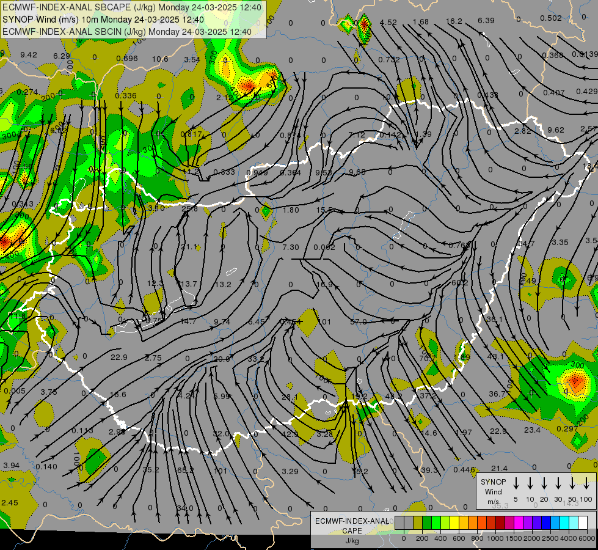Click the 9.74 value on map
598x550 pixels.
coord(222,322)
